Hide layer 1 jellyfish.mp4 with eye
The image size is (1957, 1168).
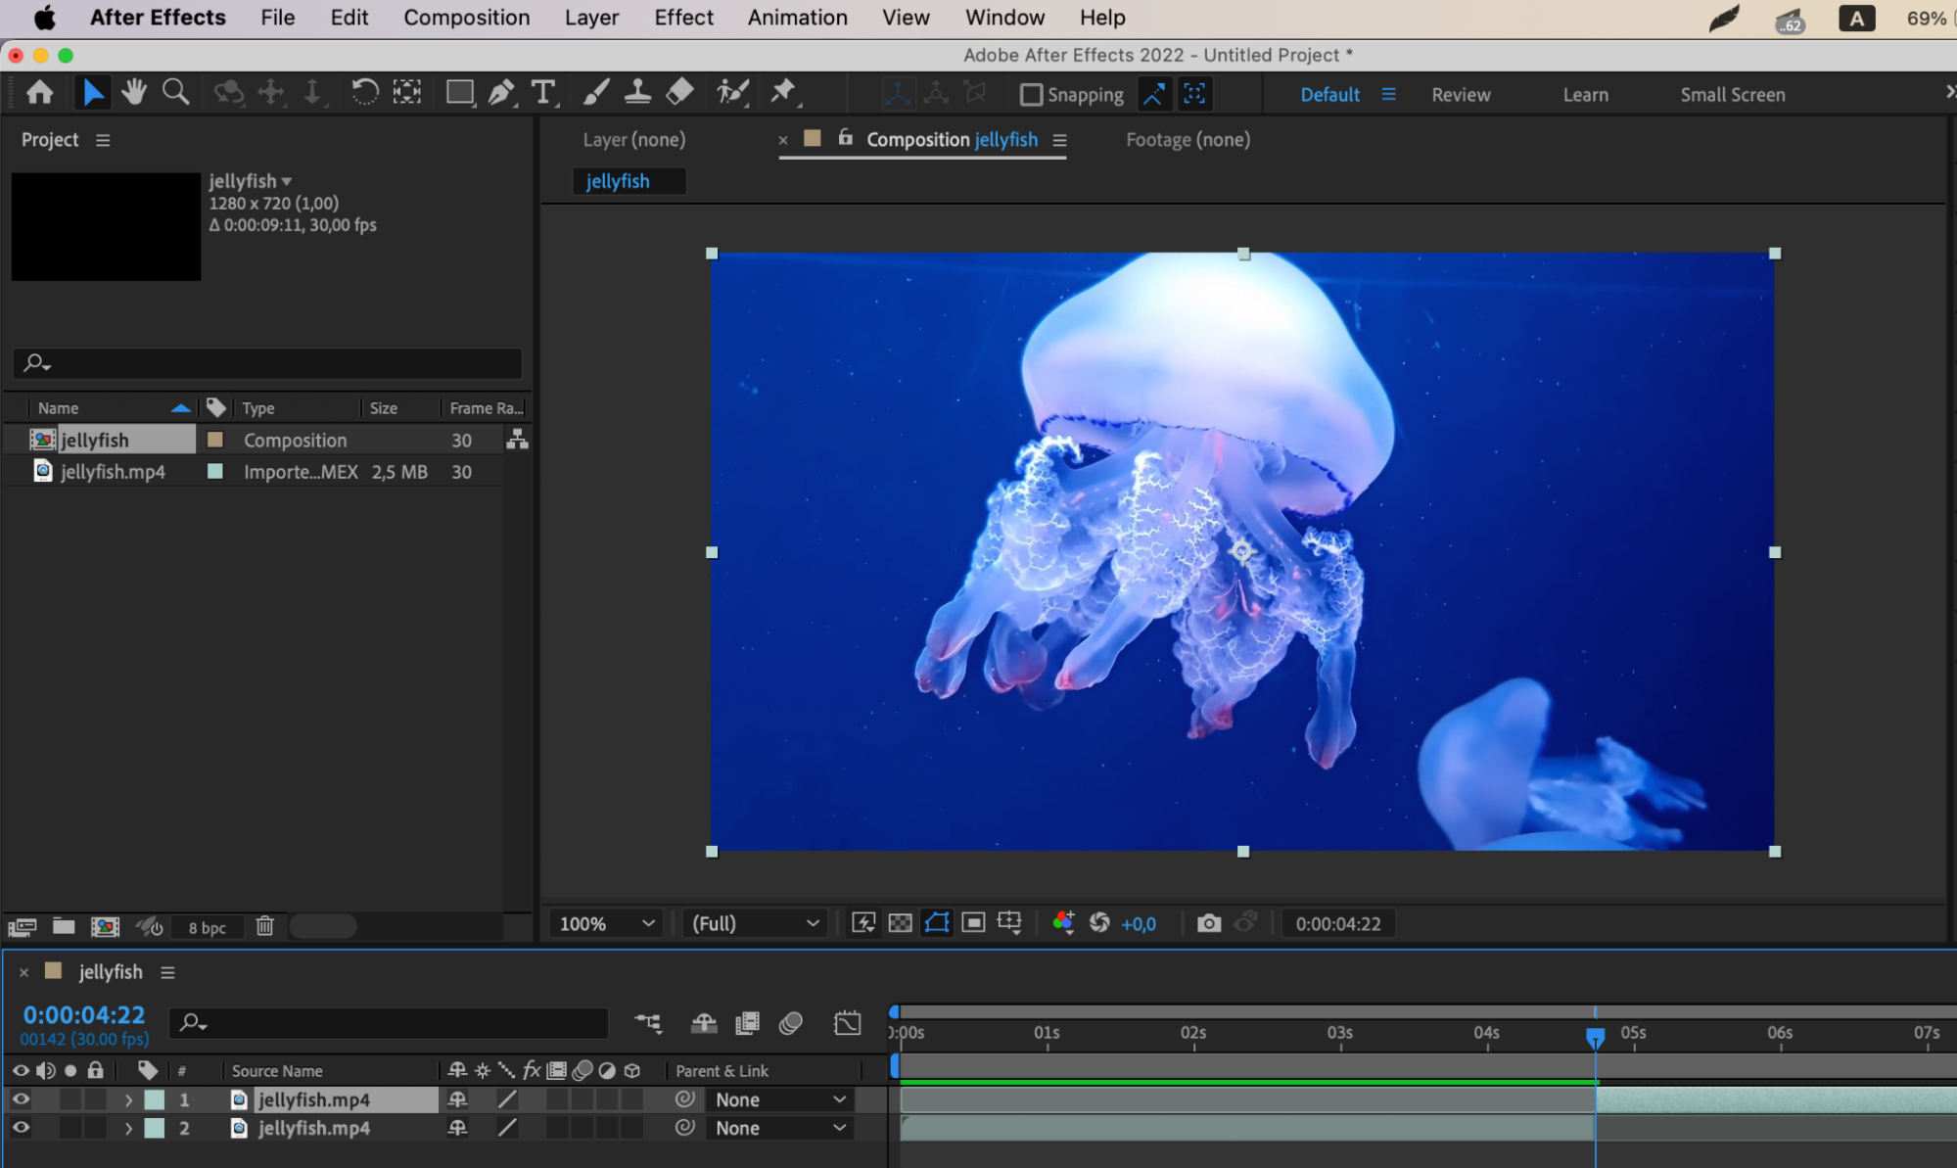click(x=20, y=1099)
